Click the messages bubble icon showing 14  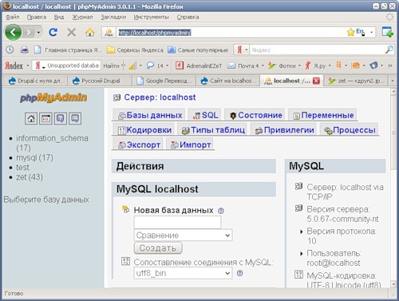[151, 65]
